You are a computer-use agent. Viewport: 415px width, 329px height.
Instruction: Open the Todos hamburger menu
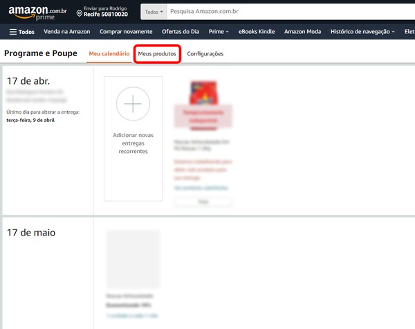[22, 32]
